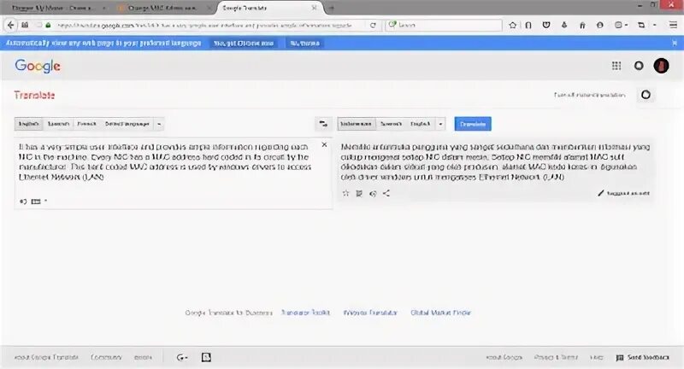Click the Translate page title
684x369 pixels.
[34, 95]
